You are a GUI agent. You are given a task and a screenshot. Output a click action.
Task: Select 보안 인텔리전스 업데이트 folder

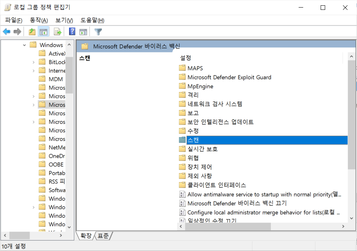pos(221,122)
